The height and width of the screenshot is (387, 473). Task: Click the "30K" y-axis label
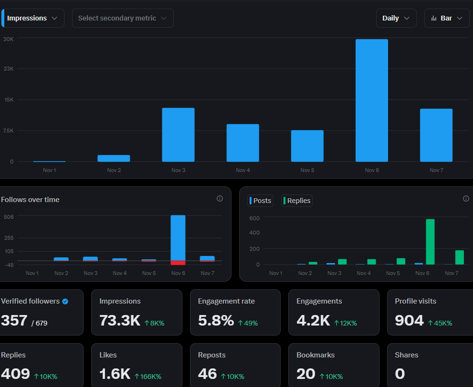pyautogui.click(x=9, y=39)
